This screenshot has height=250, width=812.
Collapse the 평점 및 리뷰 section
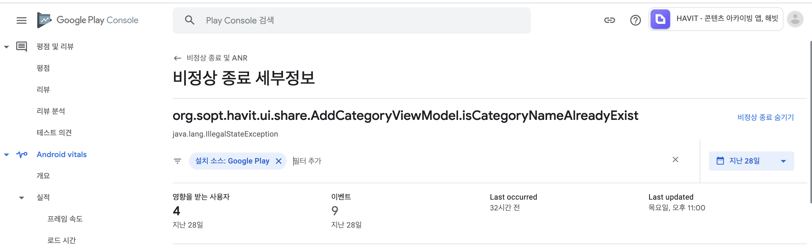tap(6, 46)
